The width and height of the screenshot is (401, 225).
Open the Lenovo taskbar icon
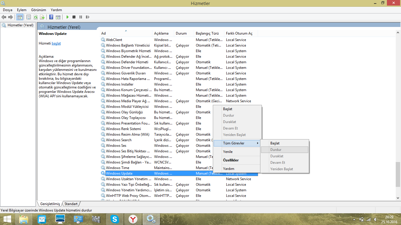60,219
